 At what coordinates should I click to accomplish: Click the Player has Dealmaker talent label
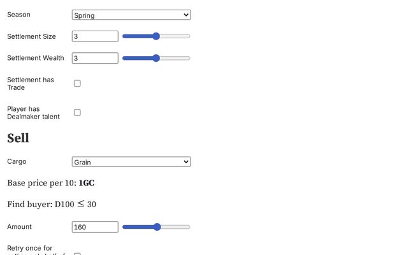pyautogui.click(x=33, y=112)
